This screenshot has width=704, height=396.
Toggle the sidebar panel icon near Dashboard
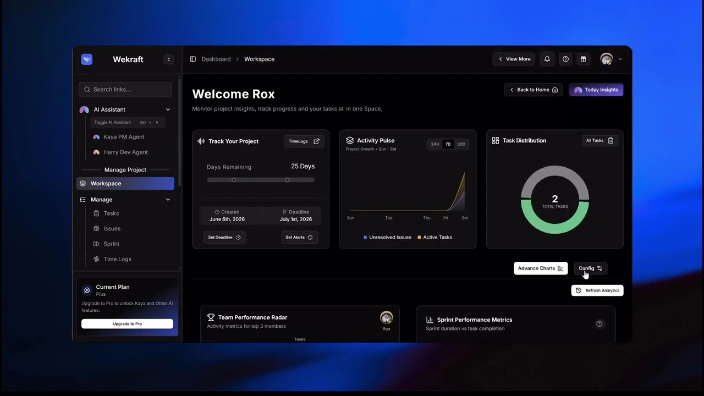click(193, 59)
